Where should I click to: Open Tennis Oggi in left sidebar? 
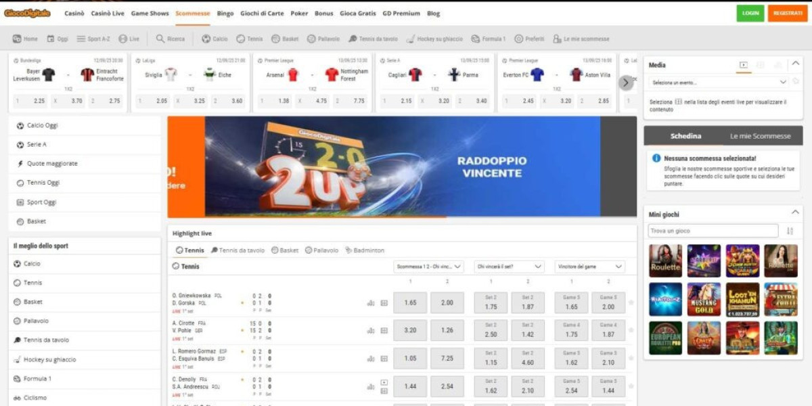[x=85, y=183]
